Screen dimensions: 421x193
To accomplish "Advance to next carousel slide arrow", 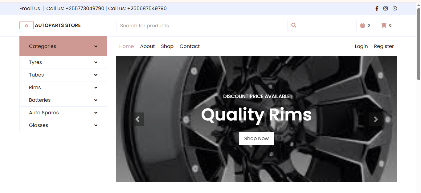I will click(376, 119).
